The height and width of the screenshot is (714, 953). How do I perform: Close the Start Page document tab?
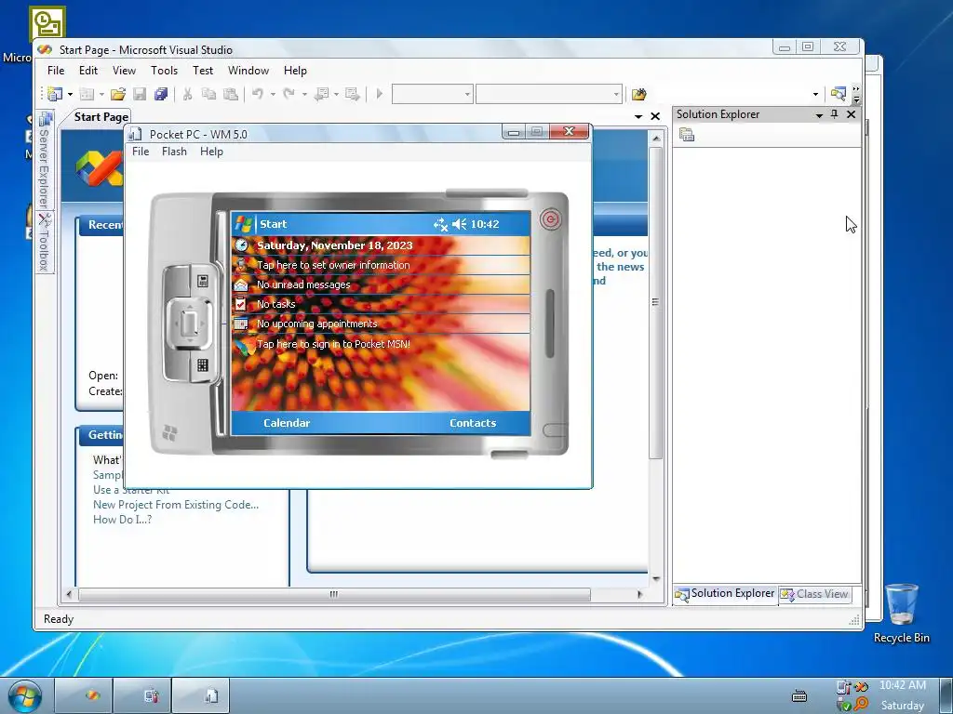(x=655, y=116)
